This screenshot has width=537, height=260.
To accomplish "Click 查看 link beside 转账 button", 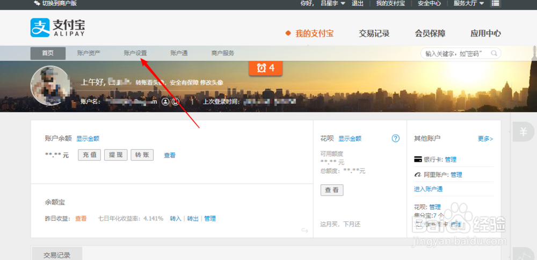I will (170, 156).
